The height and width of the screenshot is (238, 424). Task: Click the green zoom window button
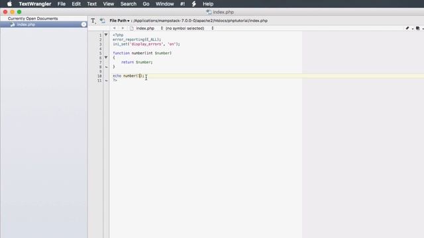point(19,12)
